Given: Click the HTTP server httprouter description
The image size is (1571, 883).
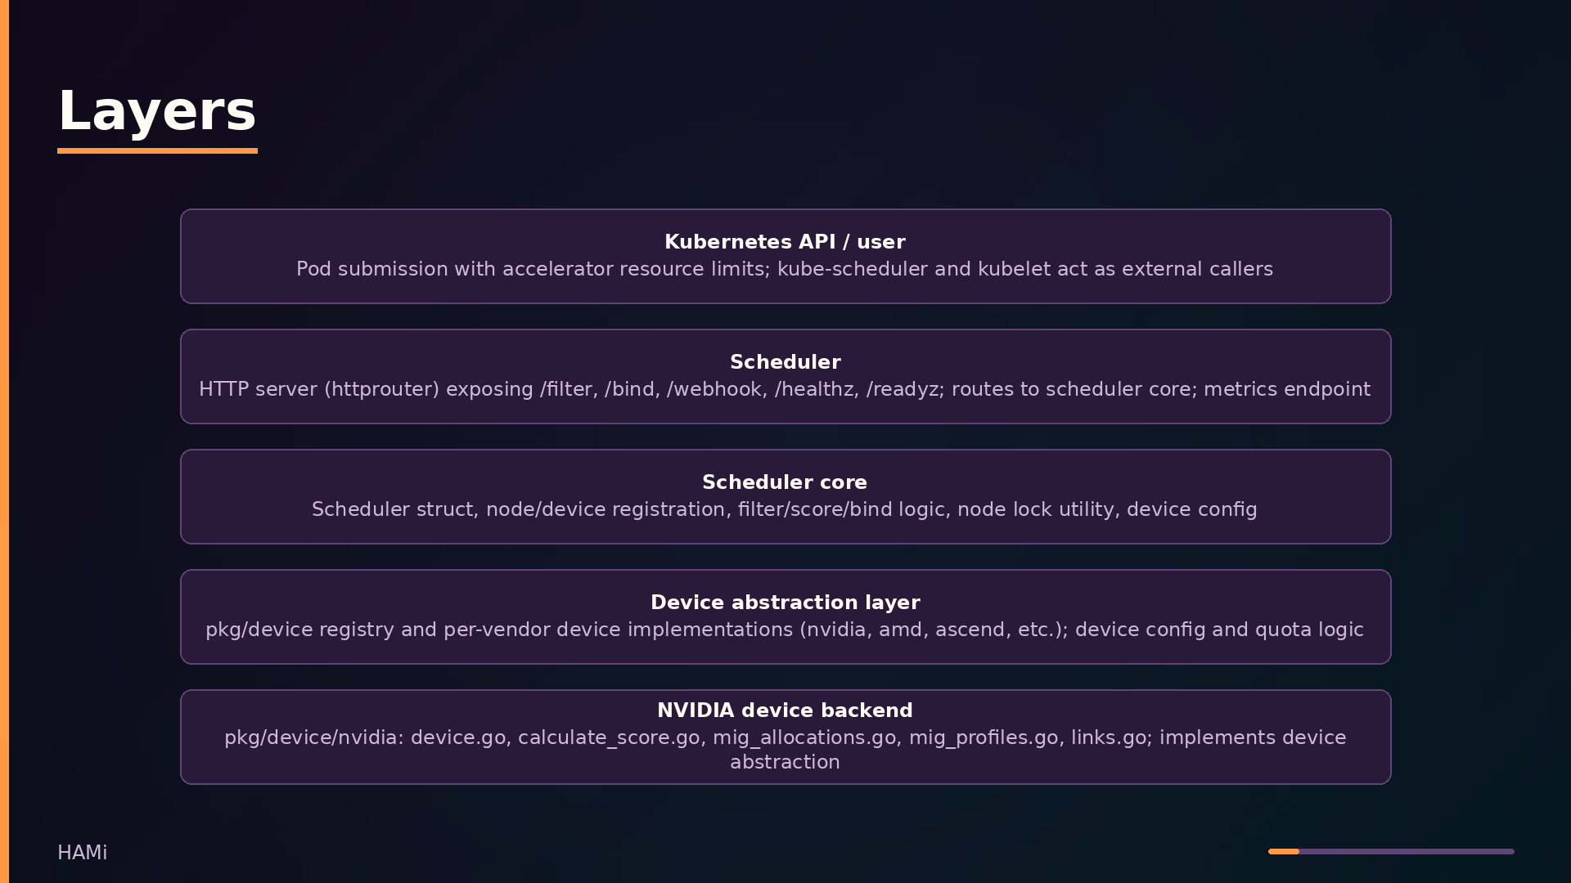Looking at the screenshot, I should pos(785,389).
